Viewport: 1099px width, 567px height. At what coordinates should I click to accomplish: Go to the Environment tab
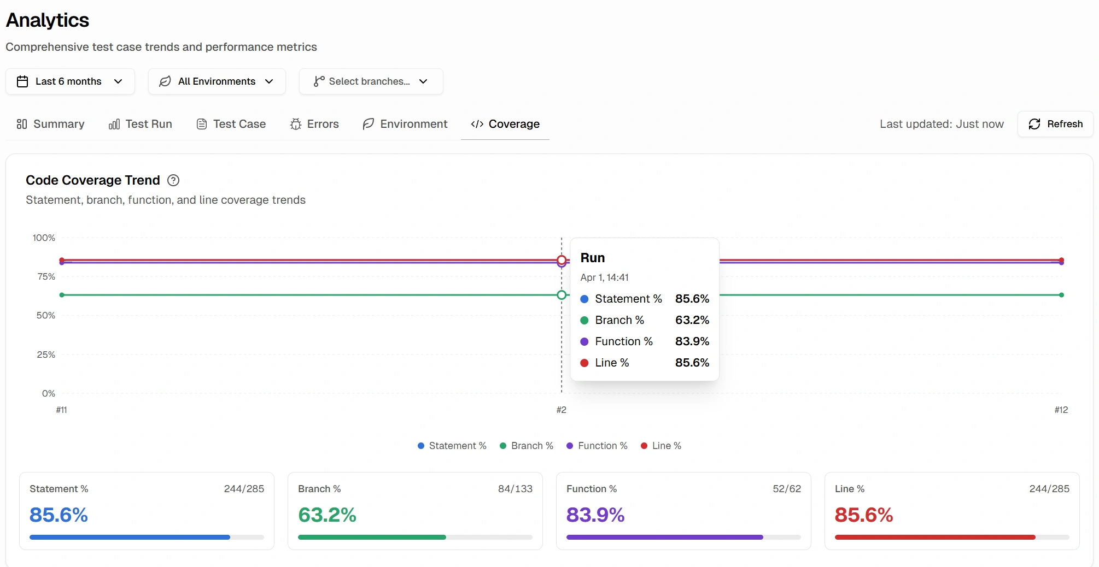(405, 124)
